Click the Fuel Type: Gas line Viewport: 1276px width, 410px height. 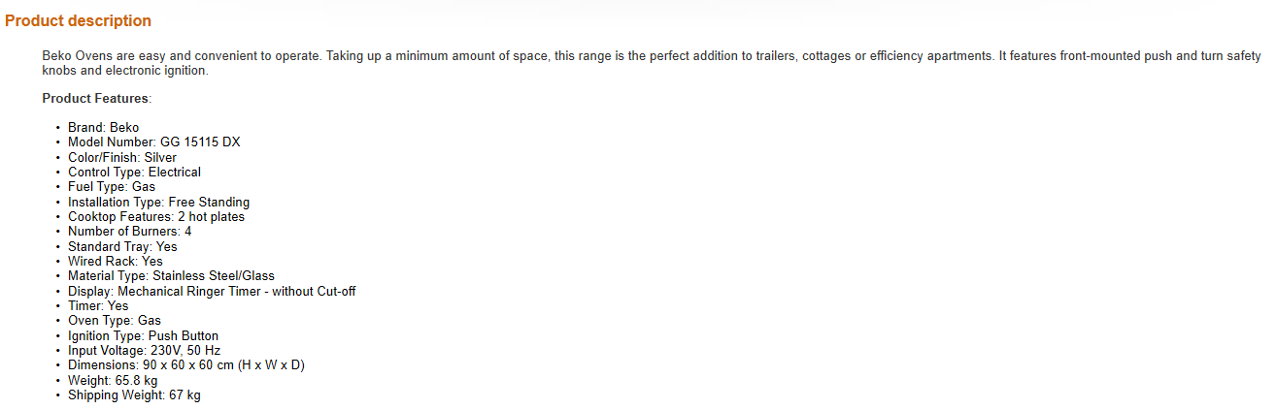click(111, 186)
